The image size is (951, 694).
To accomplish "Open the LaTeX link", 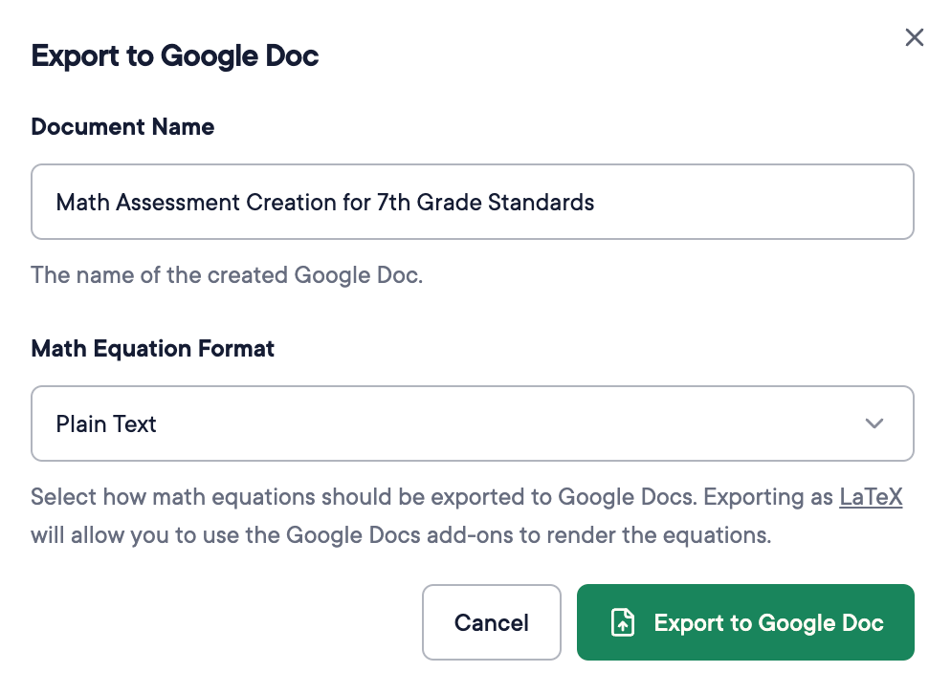I will [x=871, y=497].
